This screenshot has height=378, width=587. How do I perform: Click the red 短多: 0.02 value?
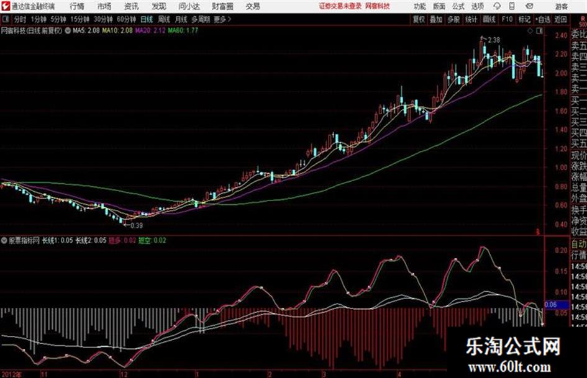(122, 240)
